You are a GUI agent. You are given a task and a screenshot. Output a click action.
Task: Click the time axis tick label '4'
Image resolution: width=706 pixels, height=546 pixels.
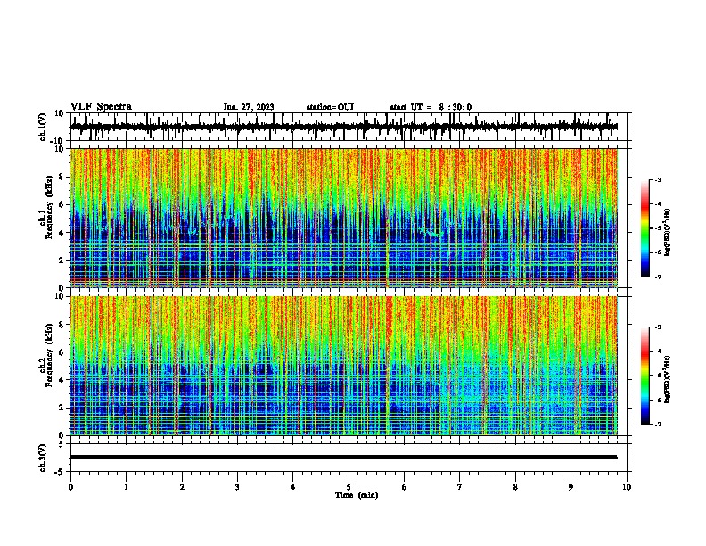click(293, 486)
